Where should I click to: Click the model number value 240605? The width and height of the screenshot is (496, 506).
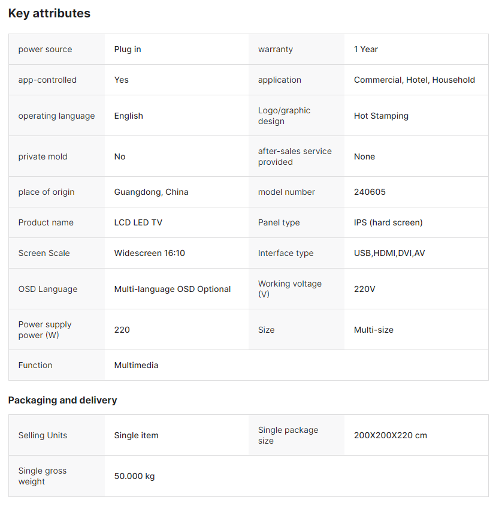point(370,192)
